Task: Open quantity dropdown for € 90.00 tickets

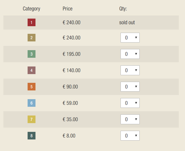Action: [x=130, y=86]
